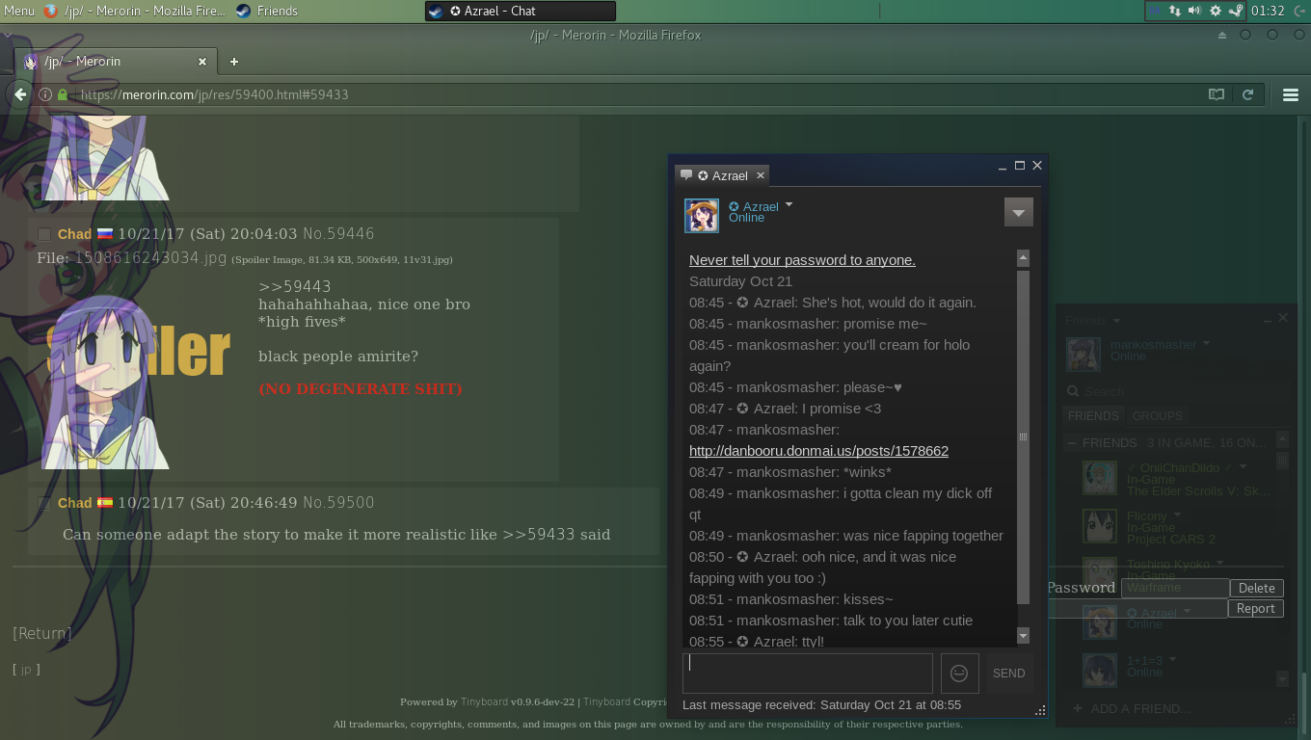The image size is (1311, 740).
Task: Switch to the GROUPS tab in Friends
Action: pos(1157,416)
